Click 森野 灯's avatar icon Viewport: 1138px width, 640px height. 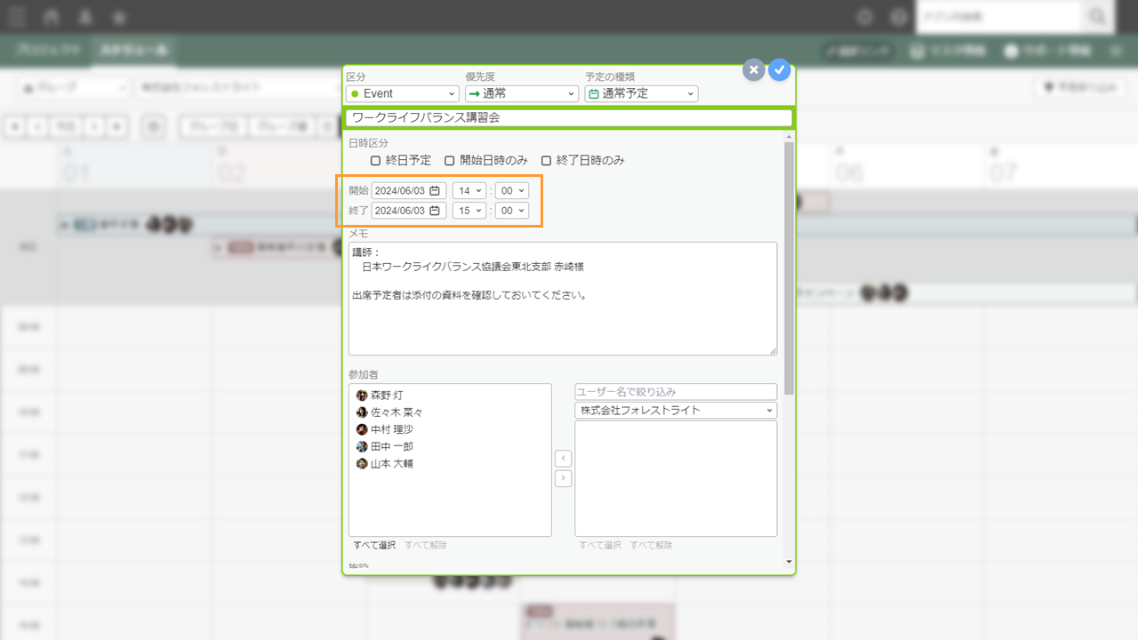pyautogui.click(x=362, y=396)
